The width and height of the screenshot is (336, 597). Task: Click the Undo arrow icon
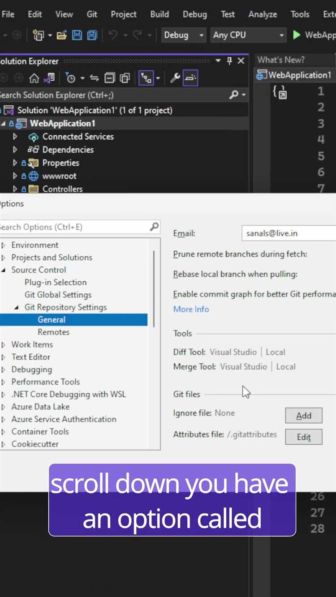coord(113,35)
